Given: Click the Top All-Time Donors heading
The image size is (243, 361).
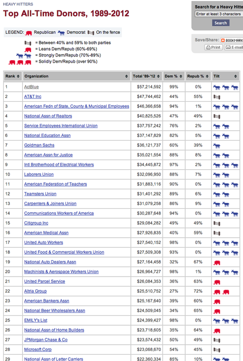Looking at the screenshot, I should click(66, 13).
